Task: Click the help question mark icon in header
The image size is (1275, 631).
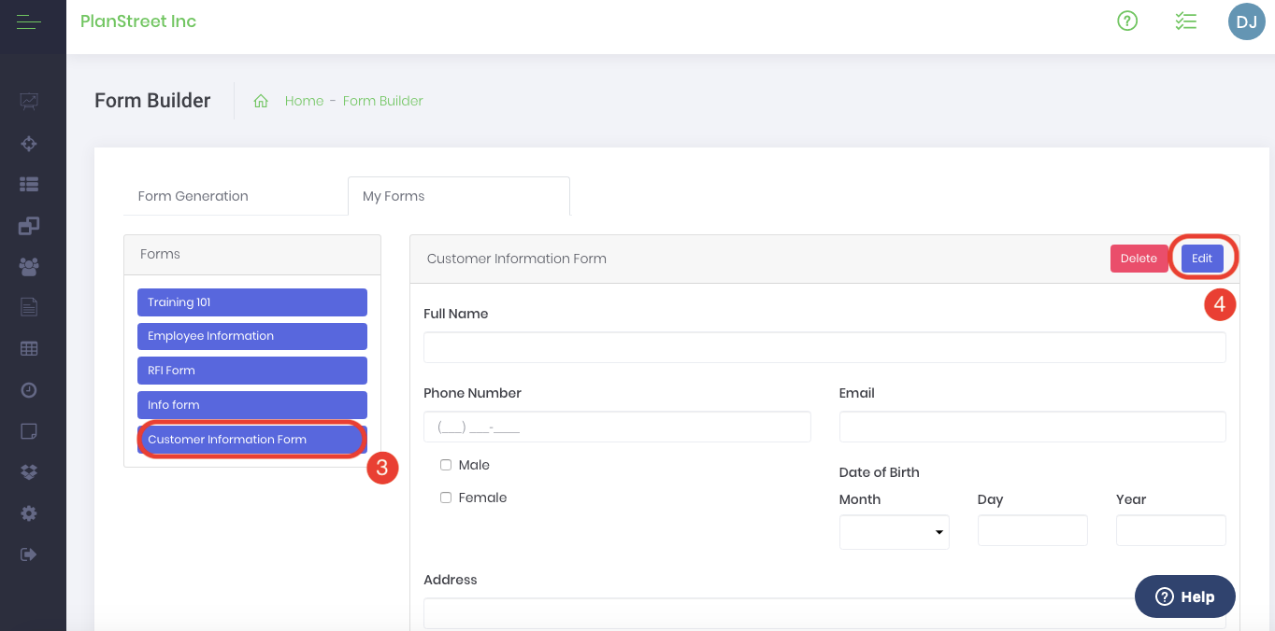Action: tap(1127, 21)
